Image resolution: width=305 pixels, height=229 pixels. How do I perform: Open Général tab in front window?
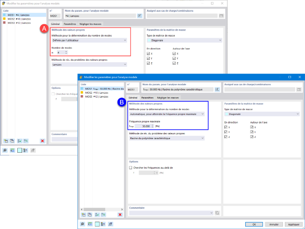(133, 98)
